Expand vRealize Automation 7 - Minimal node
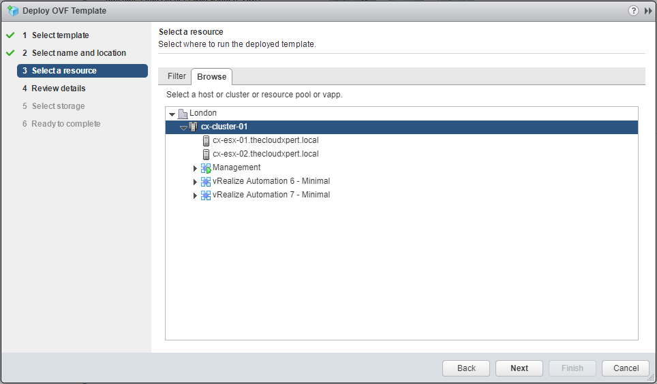The image size is (657, 384). coord(196,195)
